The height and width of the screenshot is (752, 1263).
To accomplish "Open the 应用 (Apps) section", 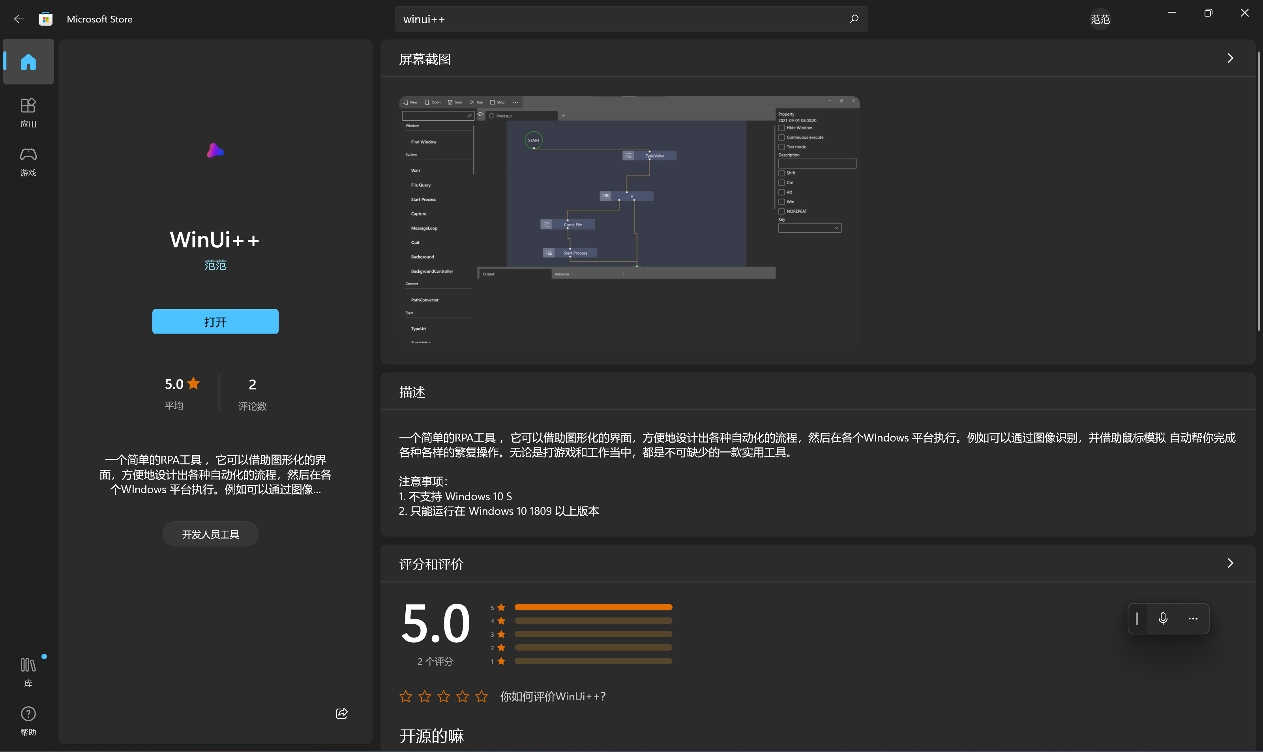I will (28, 112).
